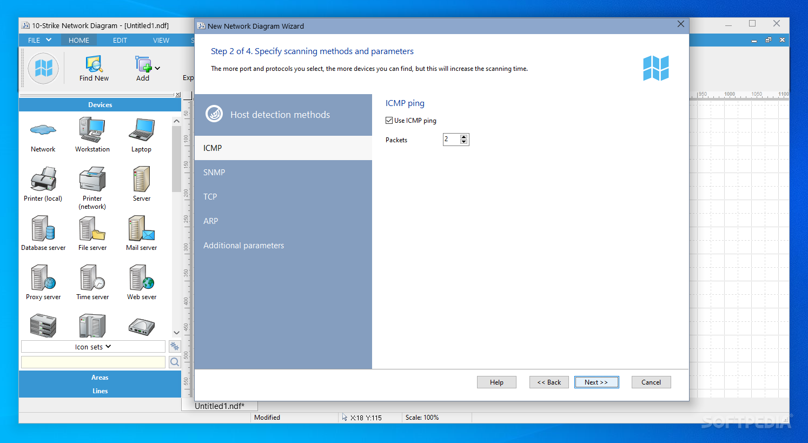Viewport: 808px width, 443px height.
Task: Click the Scale: 100% status bar entry
Action: (422, 418)
